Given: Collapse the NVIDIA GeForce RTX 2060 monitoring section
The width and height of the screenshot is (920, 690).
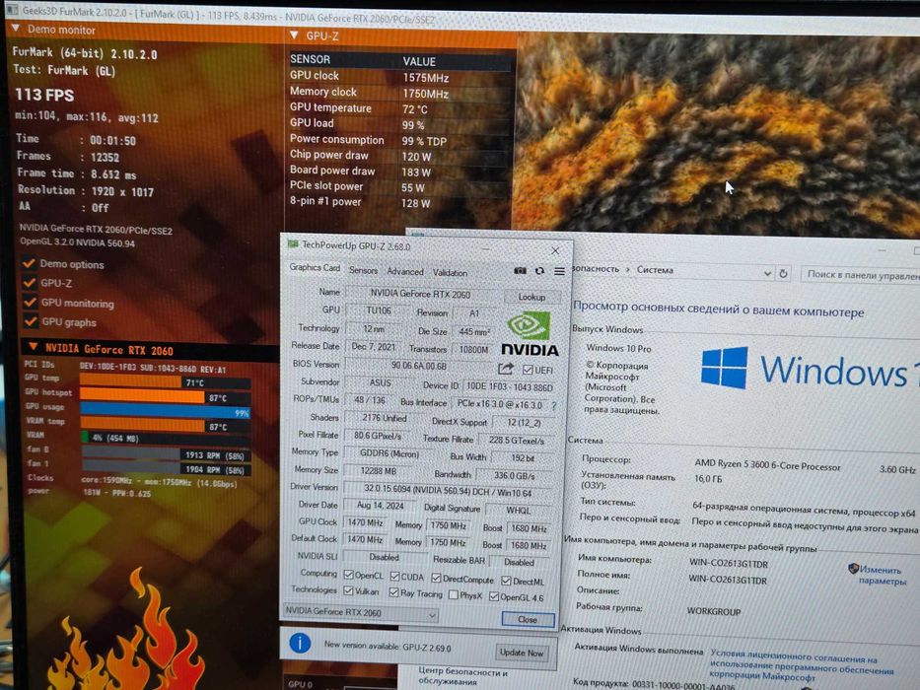Looking at the screenshot, I should tap(34, 347).
